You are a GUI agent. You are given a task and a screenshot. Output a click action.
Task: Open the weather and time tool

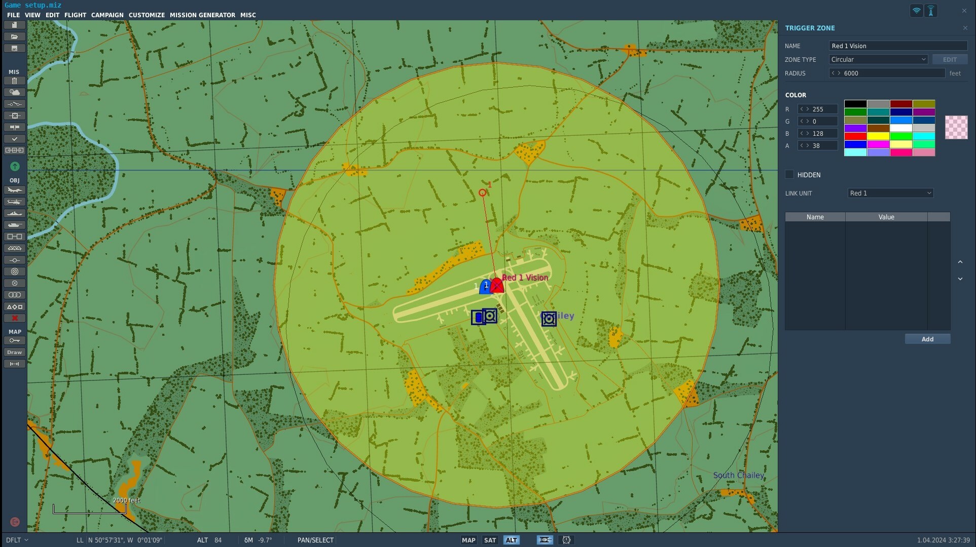coord(14,92)
